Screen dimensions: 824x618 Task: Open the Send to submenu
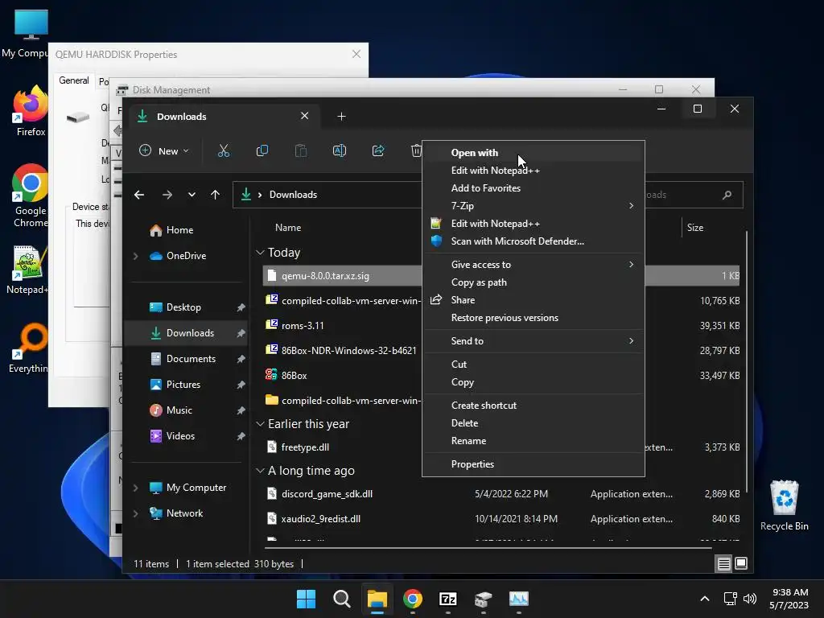(534, 341)
